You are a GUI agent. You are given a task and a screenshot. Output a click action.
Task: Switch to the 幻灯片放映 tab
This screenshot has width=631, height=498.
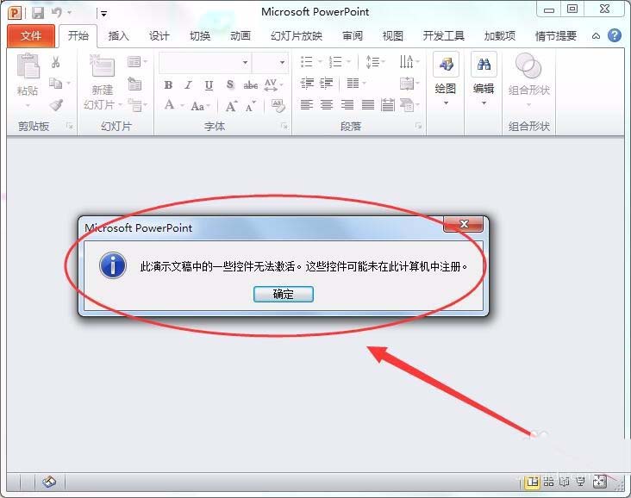(x=297, y=36)
